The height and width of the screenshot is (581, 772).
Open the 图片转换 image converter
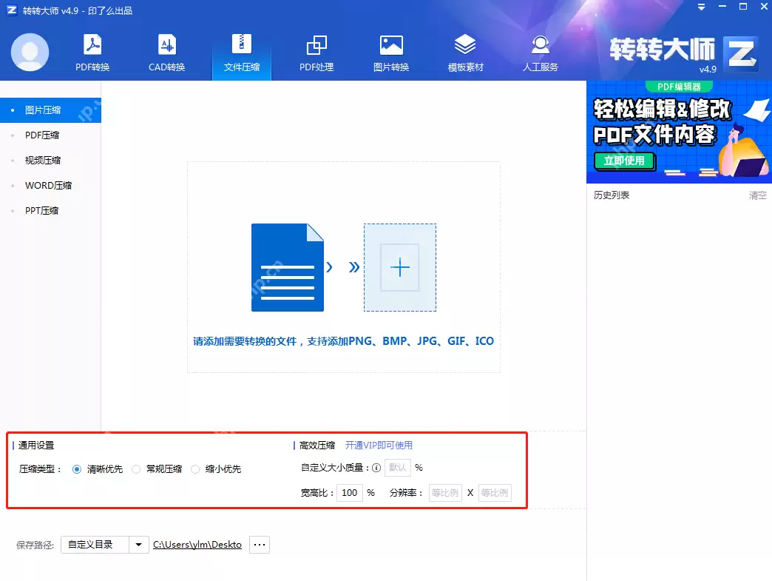[x=390, y=52]
